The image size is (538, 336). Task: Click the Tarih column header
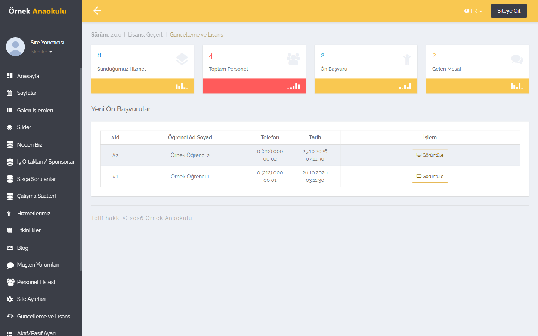(x=315, y=137)
